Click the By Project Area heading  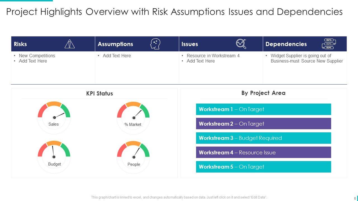(263, 93)
